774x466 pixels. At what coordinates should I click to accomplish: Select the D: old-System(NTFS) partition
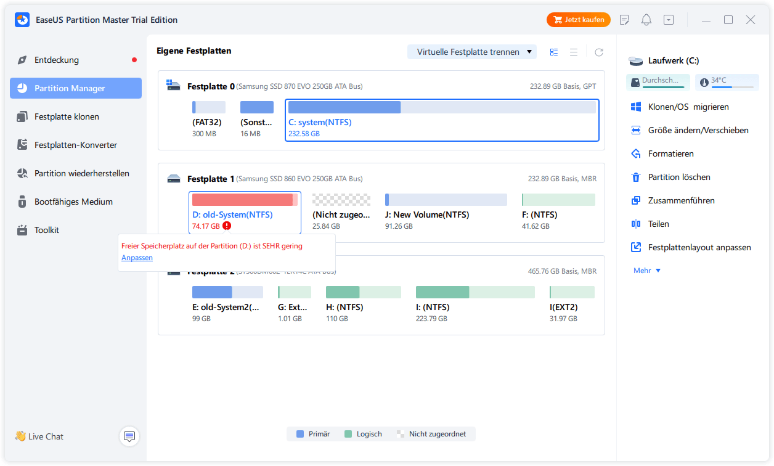click(245, 212)
